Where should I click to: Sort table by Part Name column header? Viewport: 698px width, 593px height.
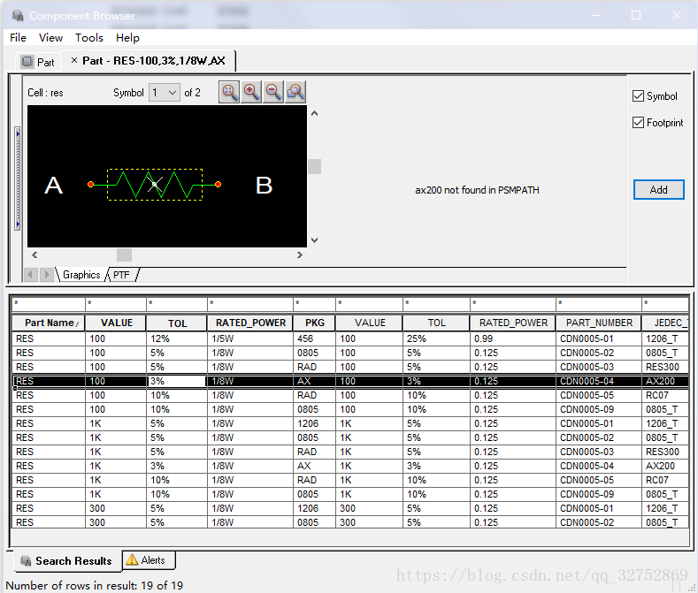click(49, 323)
